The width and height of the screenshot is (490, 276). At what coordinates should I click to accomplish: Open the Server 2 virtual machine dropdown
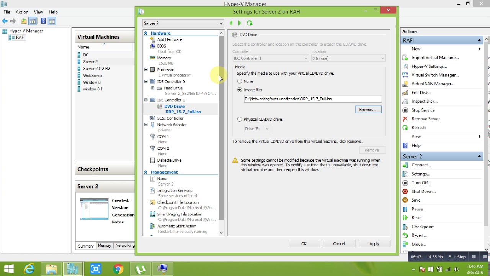coord(183,23)
